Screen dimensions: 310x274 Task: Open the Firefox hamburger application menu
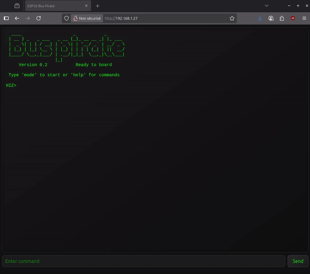[304, 18]
